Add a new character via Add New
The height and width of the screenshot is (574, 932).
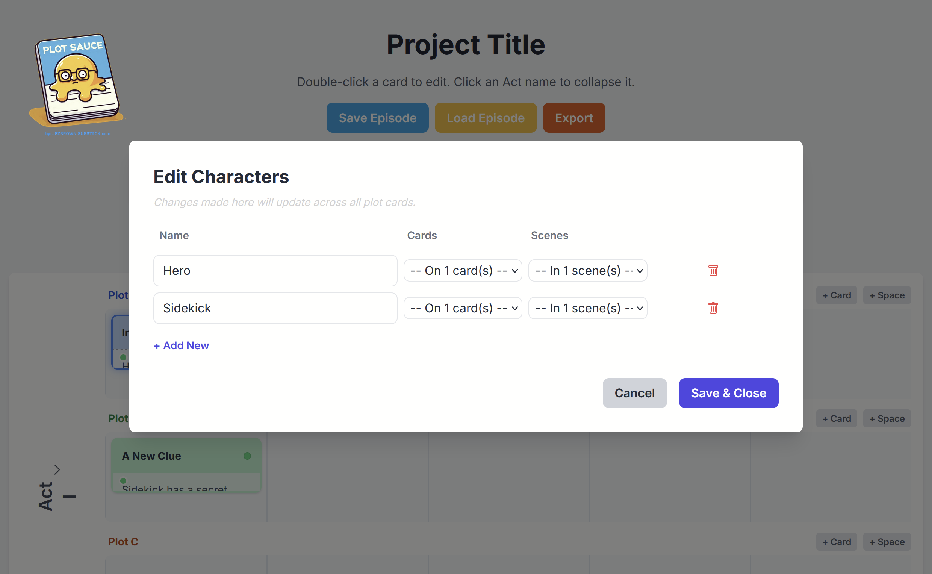[x=182, y=345]
